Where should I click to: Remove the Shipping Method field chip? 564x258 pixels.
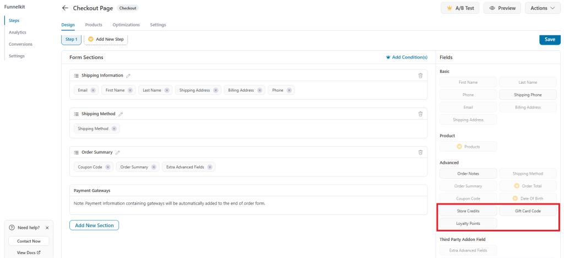click(x=113, y=128)
